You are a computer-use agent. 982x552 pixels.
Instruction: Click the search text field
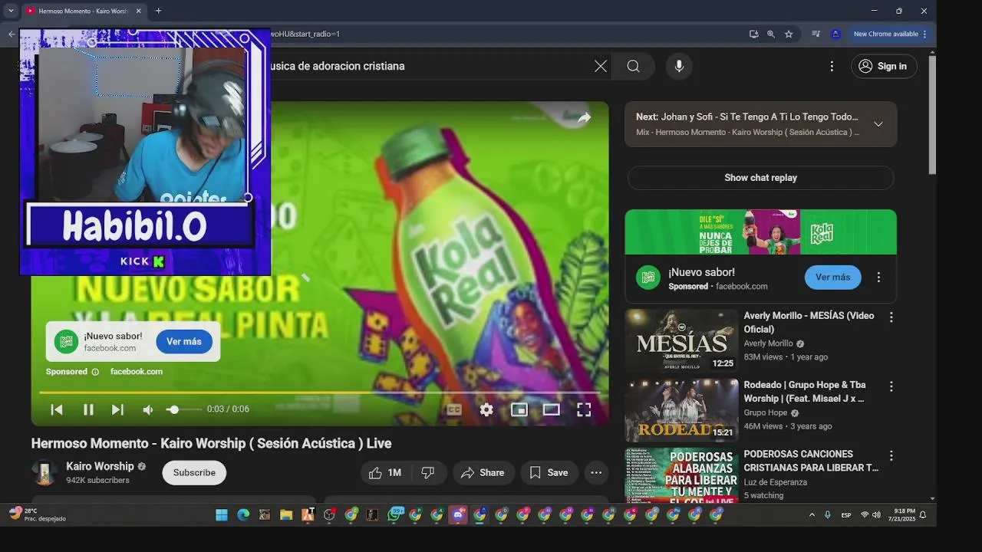(x=430, y=66)
